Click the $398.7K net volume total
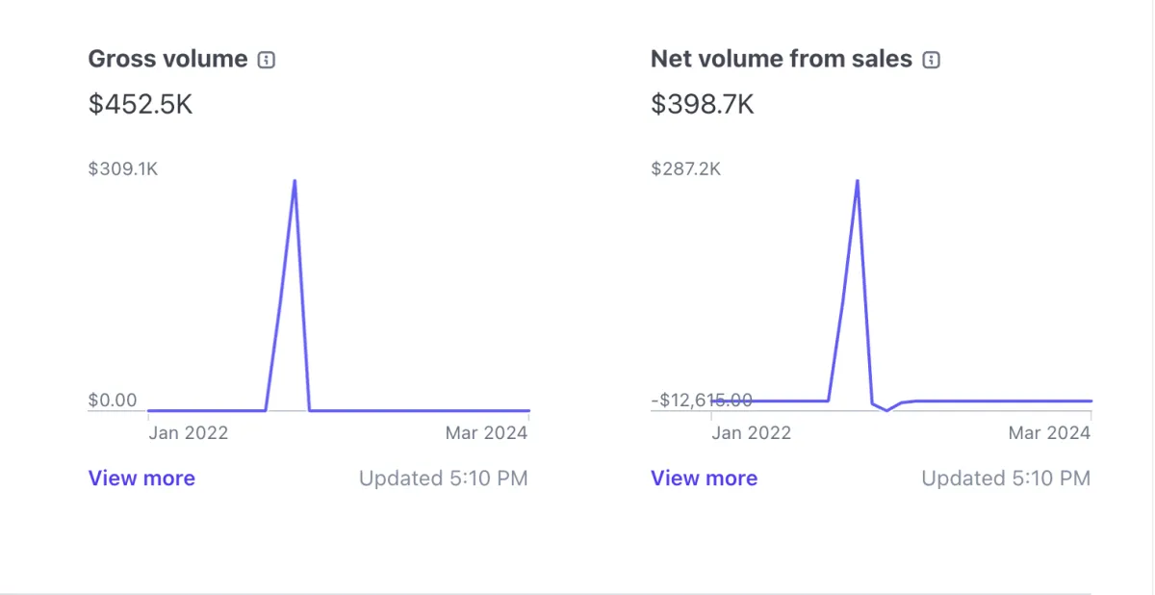Viewport: 1155px width, 595px height. pos(703,104)
